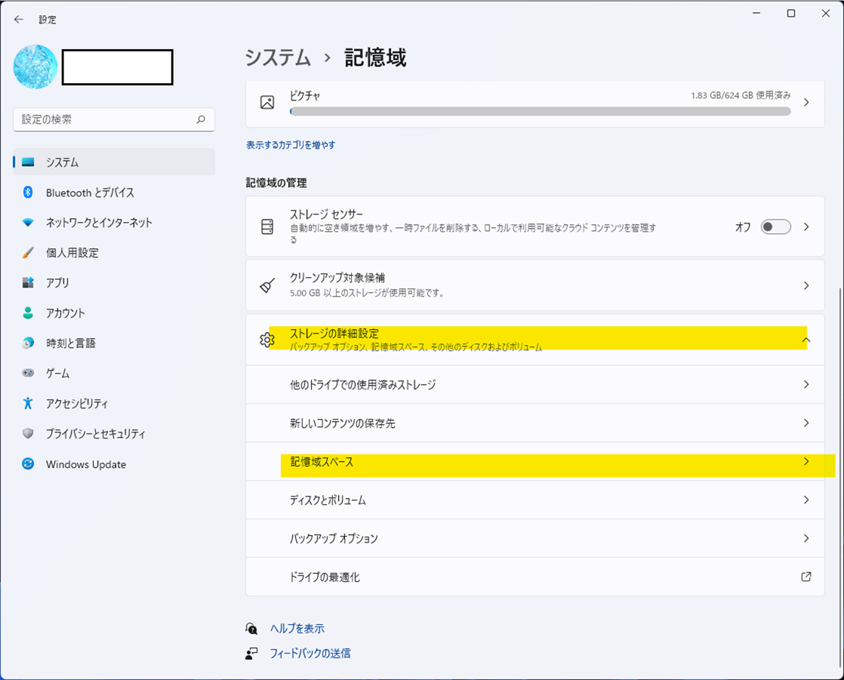Screen dimensions: 844x680
Task: Click the gear icon next to ストレージの詳細設定
Action: pos(267,340)
